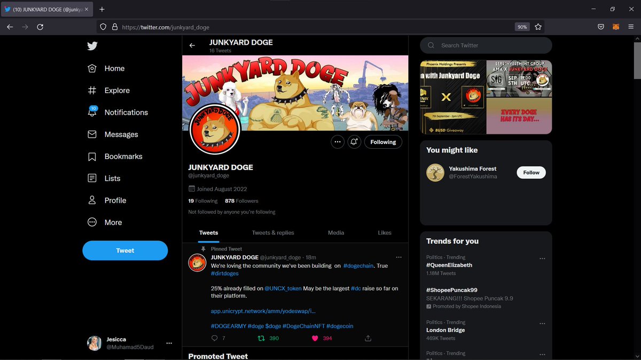This screenshot has height=360, width=641.
Task: Click browser back arrow
Action: coord(10,27)
